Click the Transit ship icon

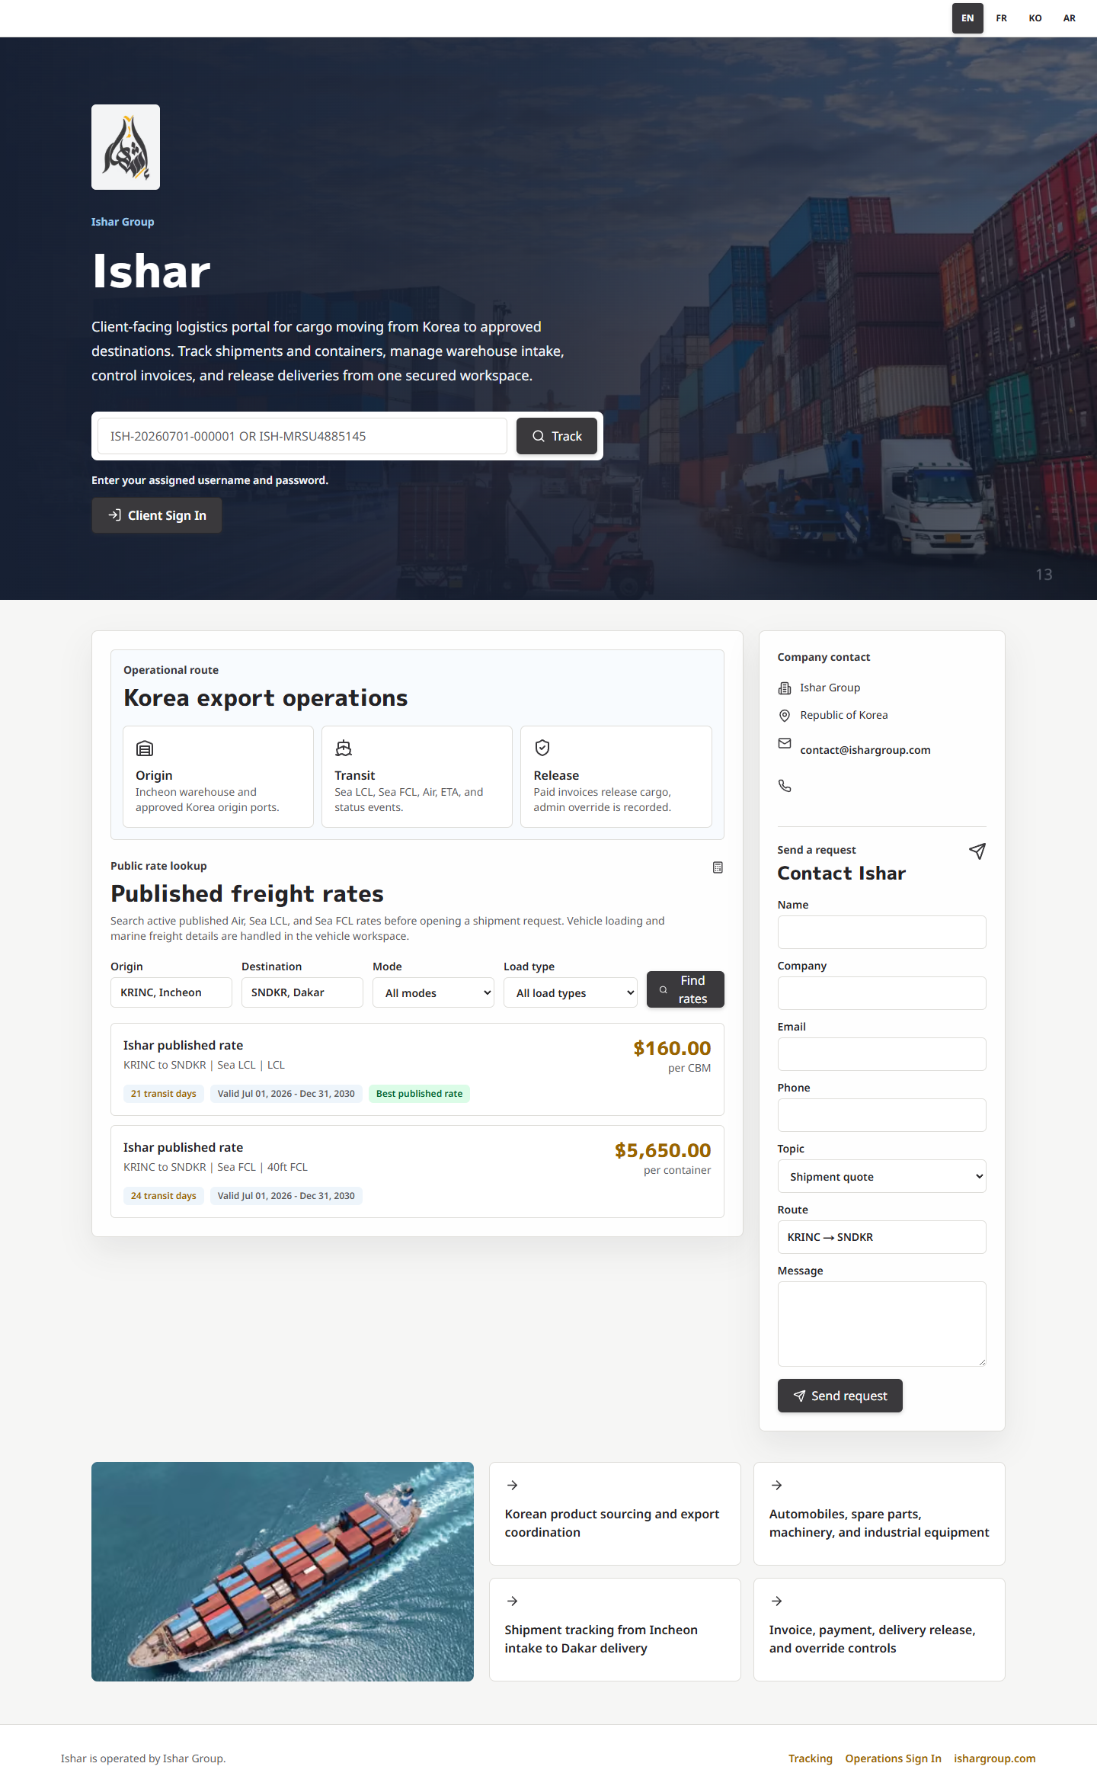[344, 749]
